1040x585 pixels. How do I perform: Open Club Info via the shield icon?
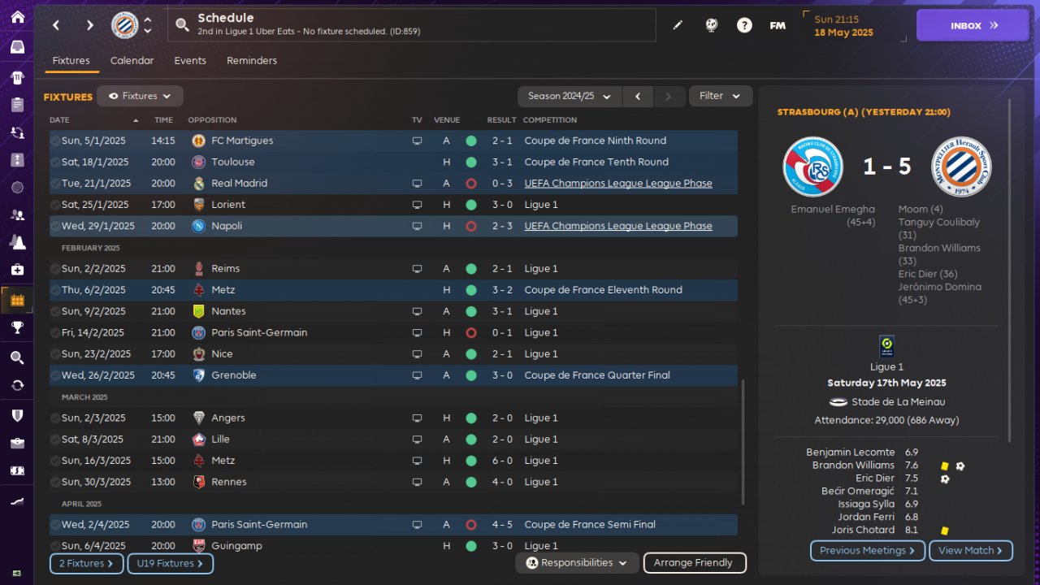tap(17, 415)
